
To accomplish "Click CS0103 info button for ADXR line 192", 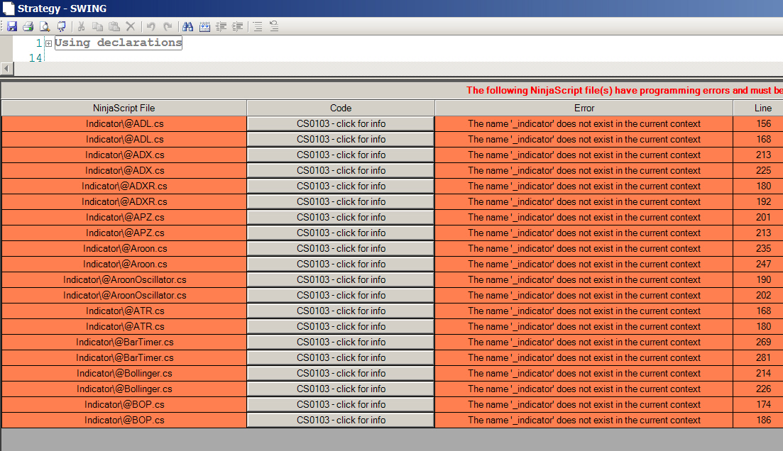I will [x=341, y=201].
